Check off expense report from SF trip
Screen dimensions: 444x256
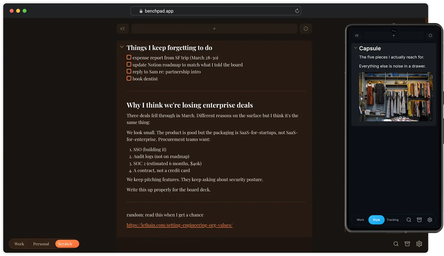129,57
